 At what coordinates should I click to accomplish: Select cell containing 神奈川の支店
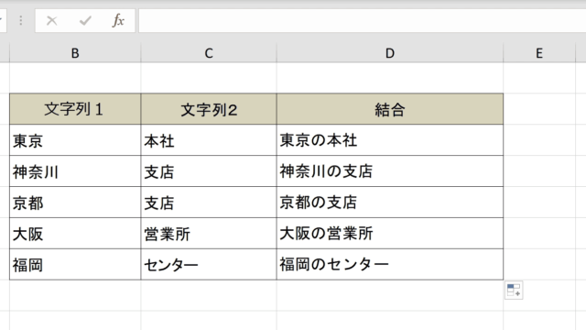coord(390,171)
